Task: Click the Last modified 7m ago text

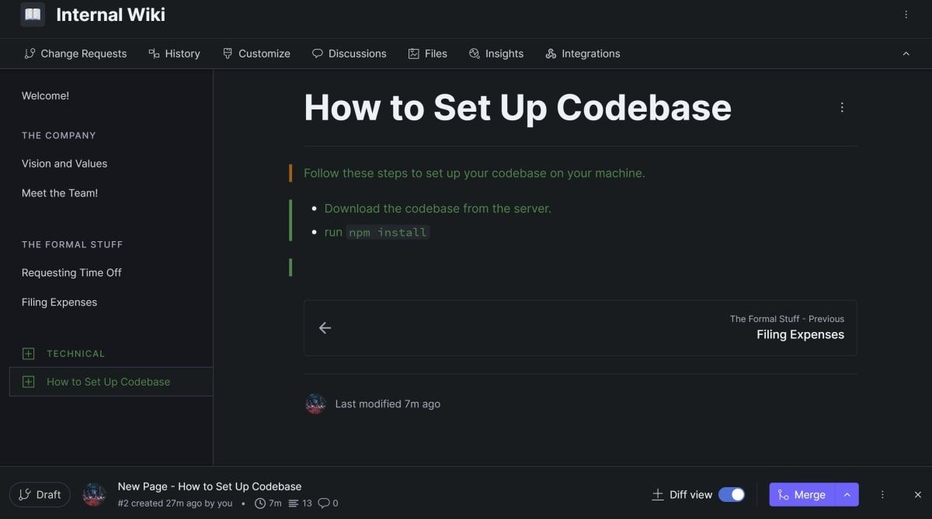Action: pos(388,404)
